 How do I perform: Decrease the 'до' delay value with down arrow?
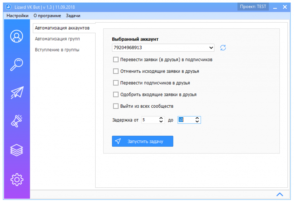point(197,121)
